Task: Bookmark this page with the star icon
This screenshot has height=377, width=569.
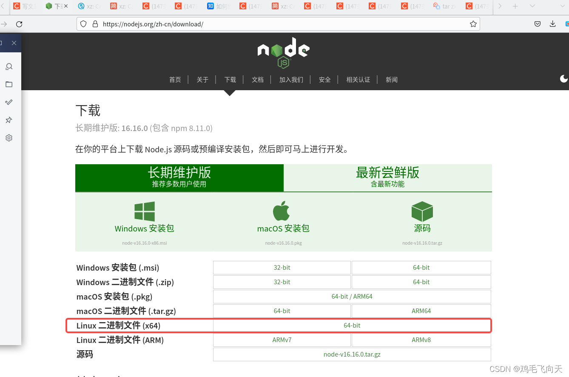Action: [473, 24]
